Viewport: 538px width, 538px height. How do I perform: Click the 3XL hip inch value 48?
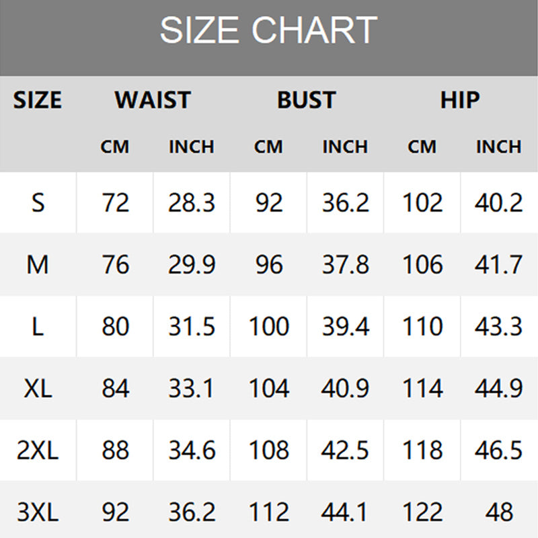coord(498,512)
